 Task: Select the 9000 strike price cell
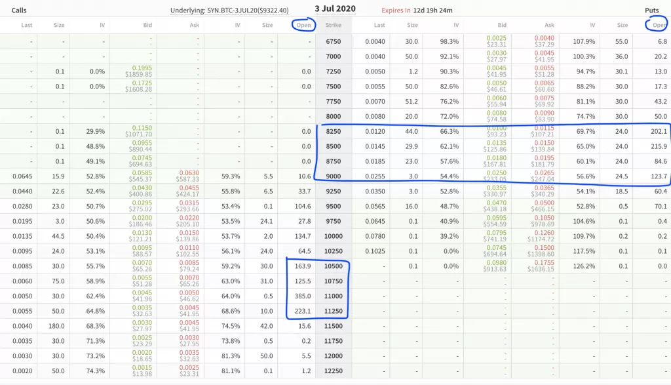(x=334, y=176)
